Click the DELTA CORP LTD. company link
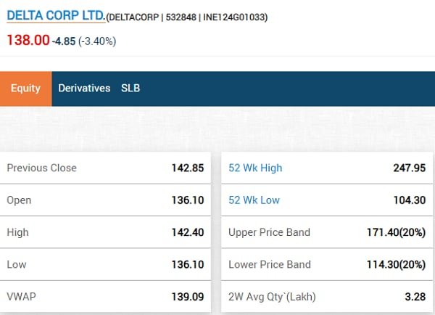Viewport: 435px width, 315px height. coord(56,15)
